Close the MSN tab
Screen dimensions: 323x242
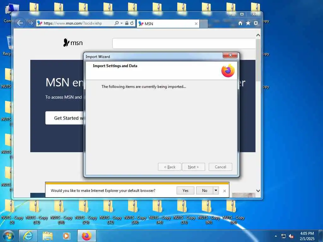(x=196, y=24)
